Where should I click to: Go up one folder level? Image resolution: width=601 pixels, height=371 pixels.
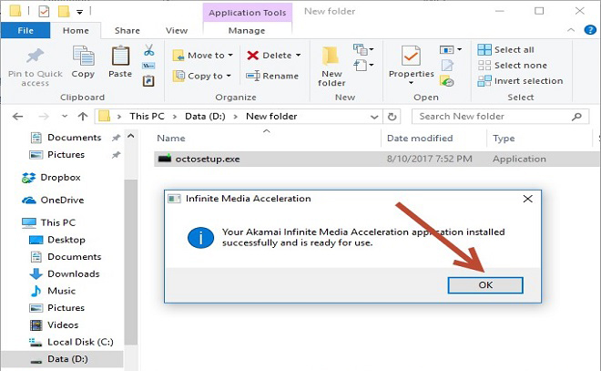[83, 117]
